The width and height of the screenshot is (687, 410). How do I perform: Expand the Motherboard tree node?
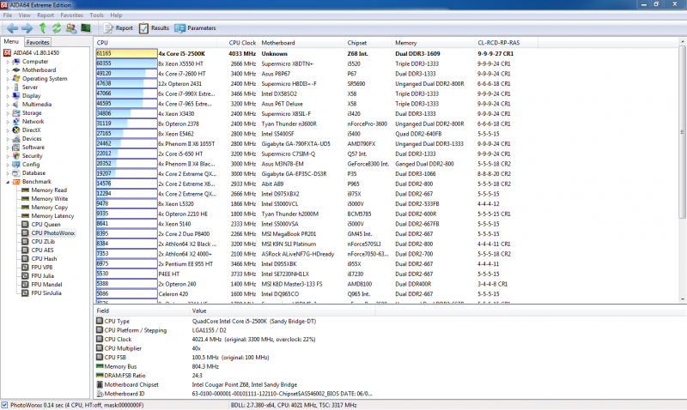(8, 70)
